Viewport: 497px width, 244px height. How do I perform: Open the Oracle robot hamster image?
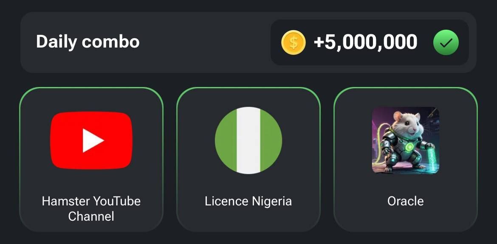click(x=406, y=140)
